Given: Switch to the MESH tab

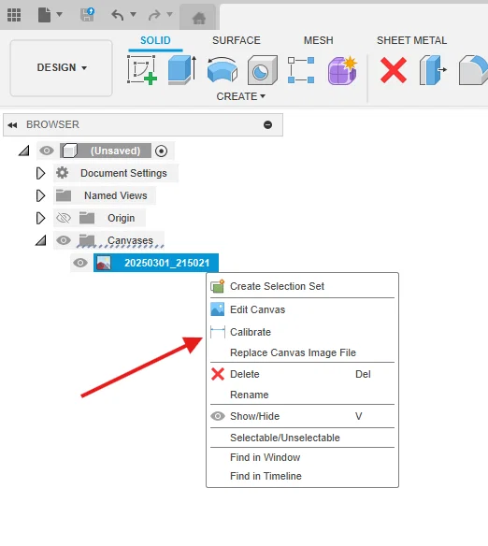Looking at the screenshot, I should click(x=319, y=40).
